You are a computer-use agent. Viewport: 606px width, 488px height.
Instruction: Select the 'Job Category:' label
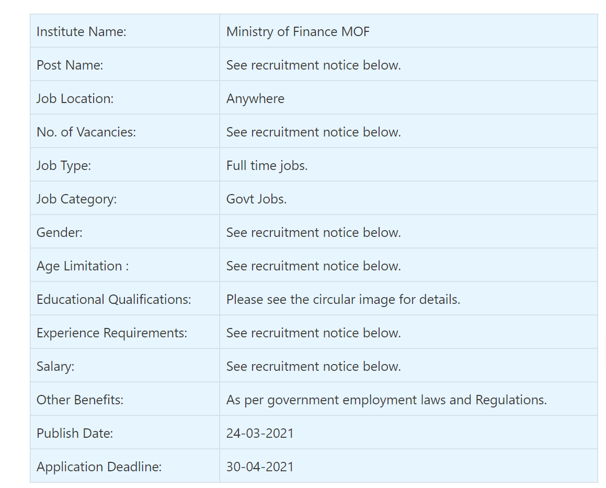click(x=76, y=199)
